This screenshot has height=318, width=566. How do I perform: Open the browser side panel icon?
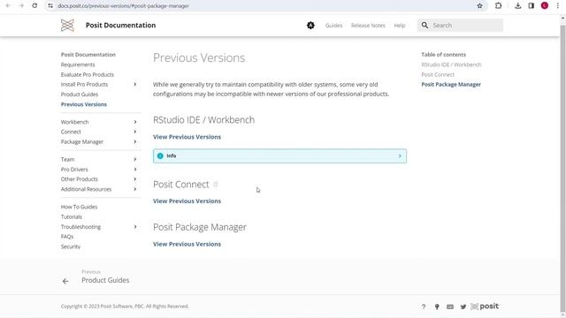pos(531,6)
